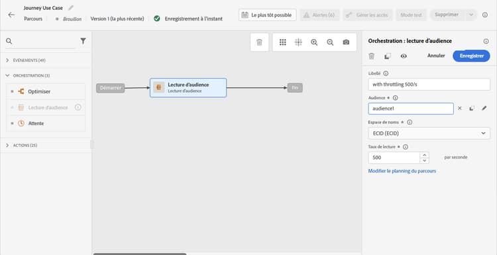The image size is (497, 255).
Task: Click the green saved checkmark status icon
Action: tap(157, 18)
